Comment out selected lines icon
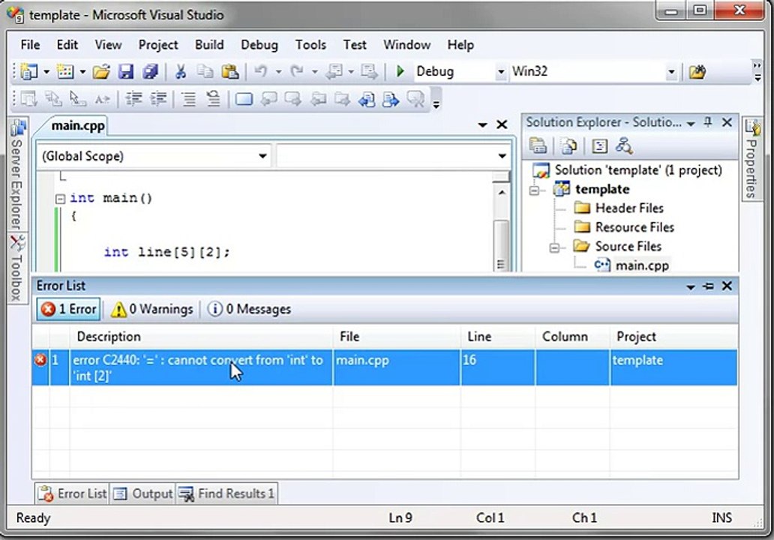The width and height of the screenshot is (774, 540). [188, 99]
